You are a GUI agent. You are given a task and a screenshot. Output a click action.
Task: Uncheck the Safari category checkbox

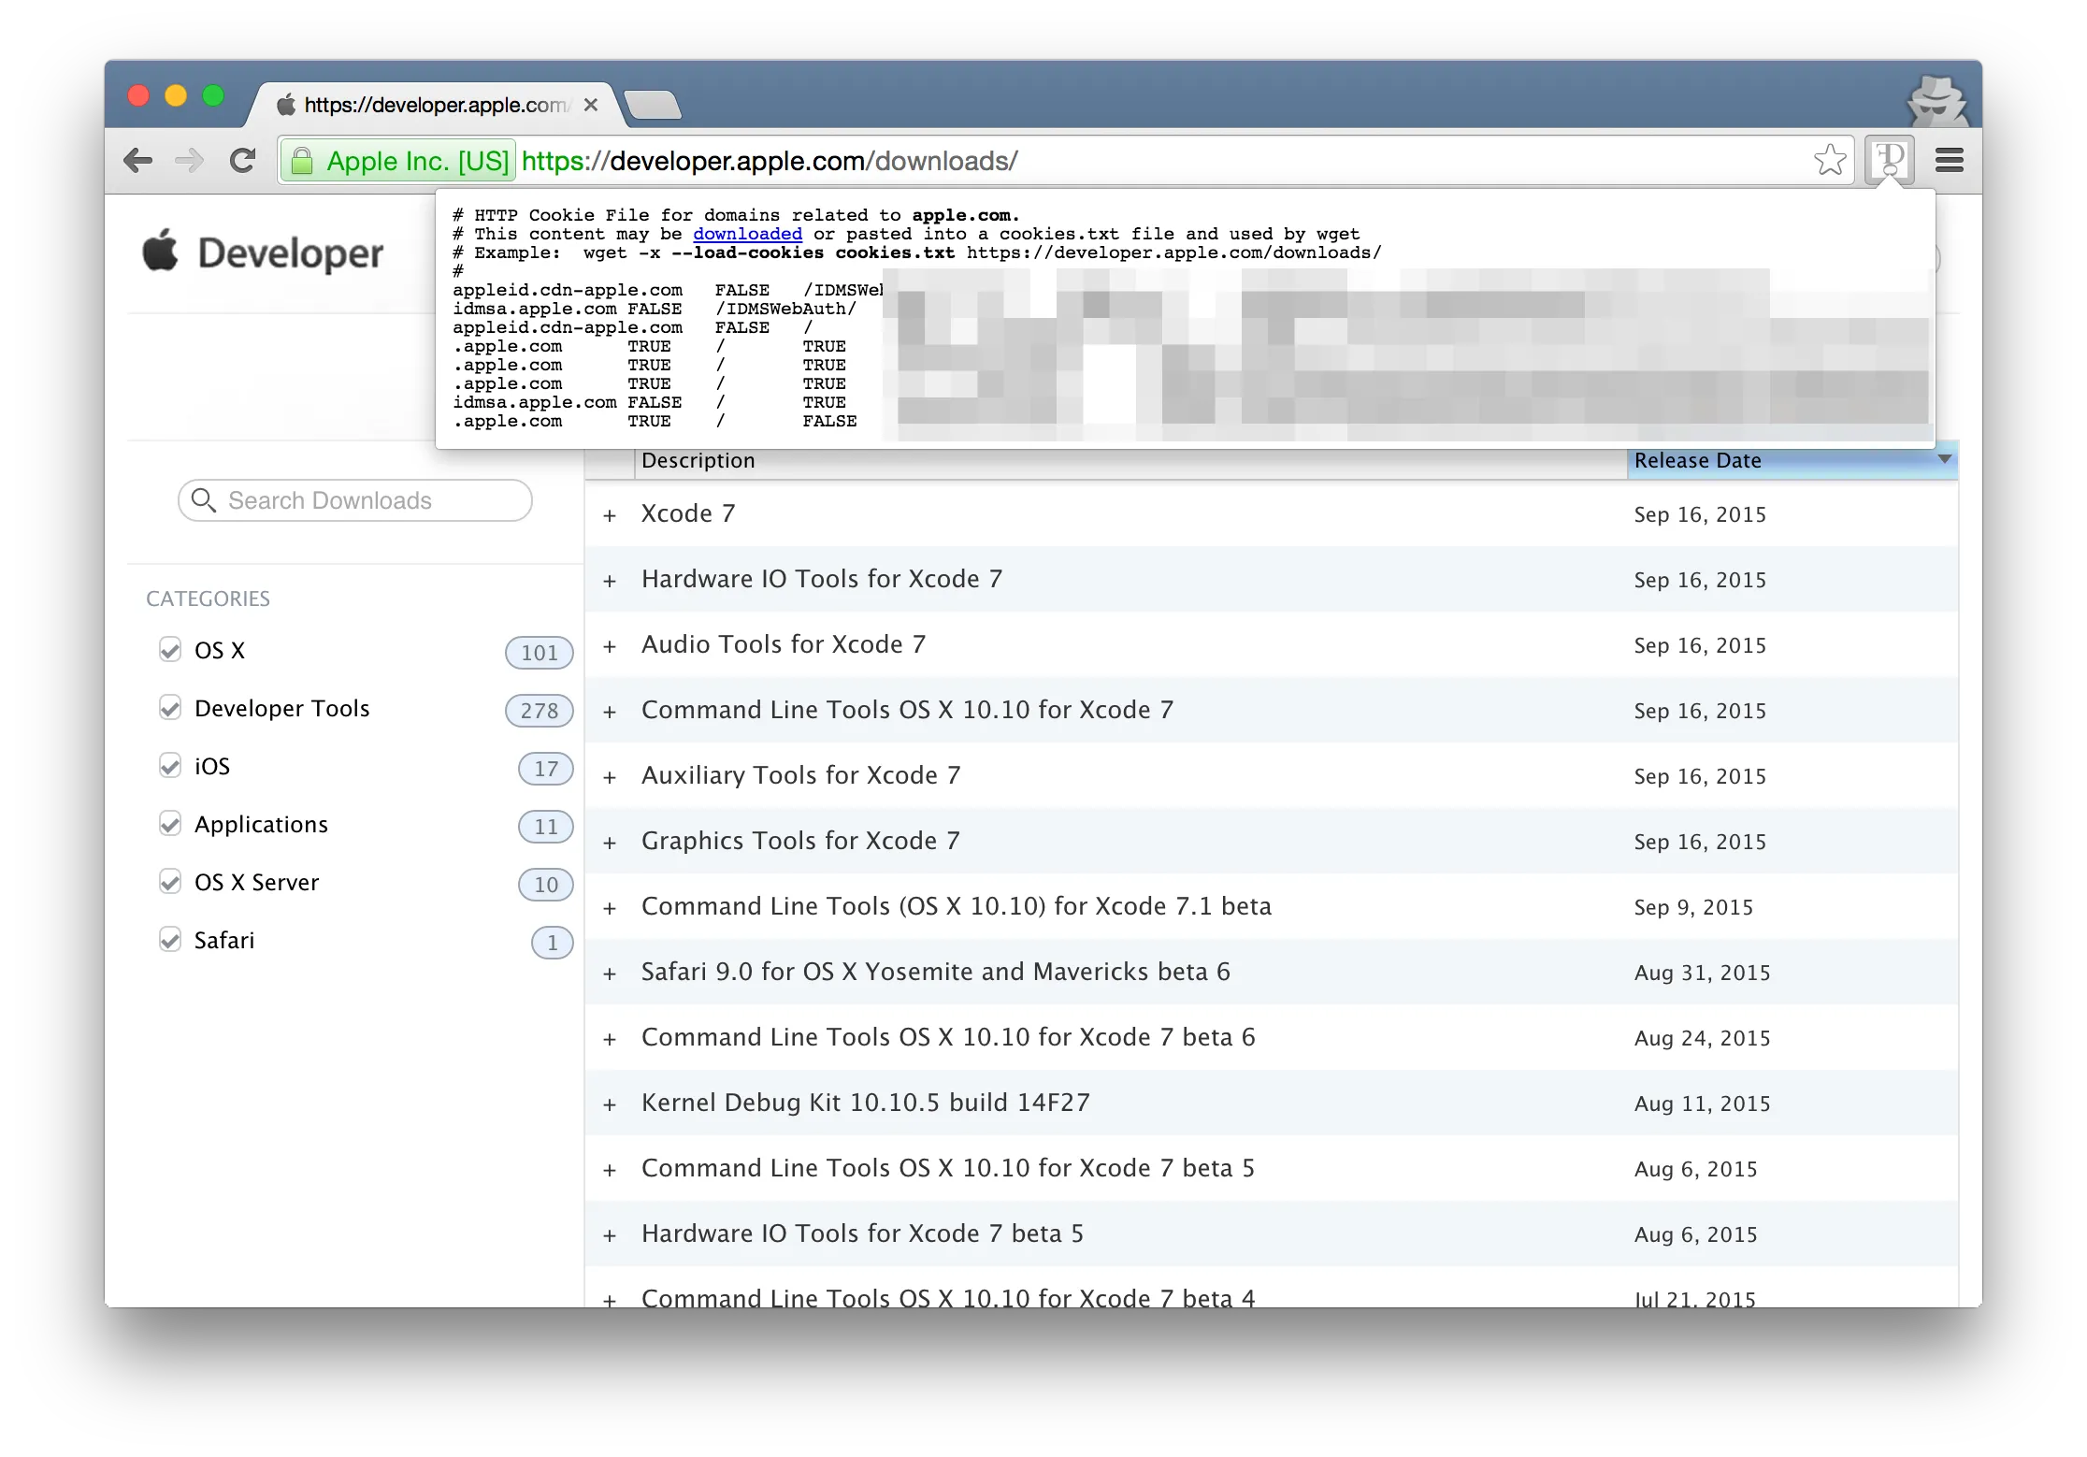[170, 940]
